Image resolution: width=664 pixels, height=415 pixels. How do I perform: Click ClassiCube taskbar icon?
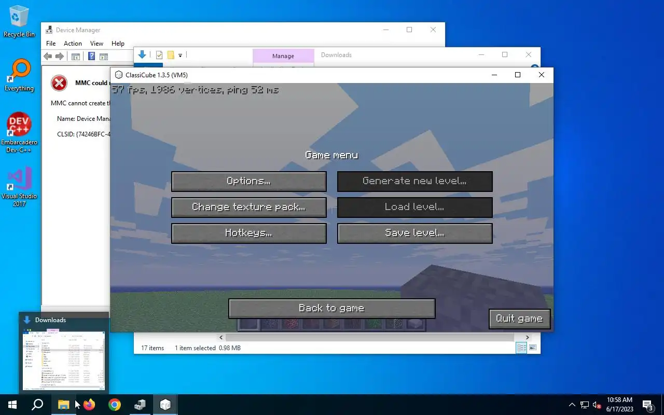point(165,405)
